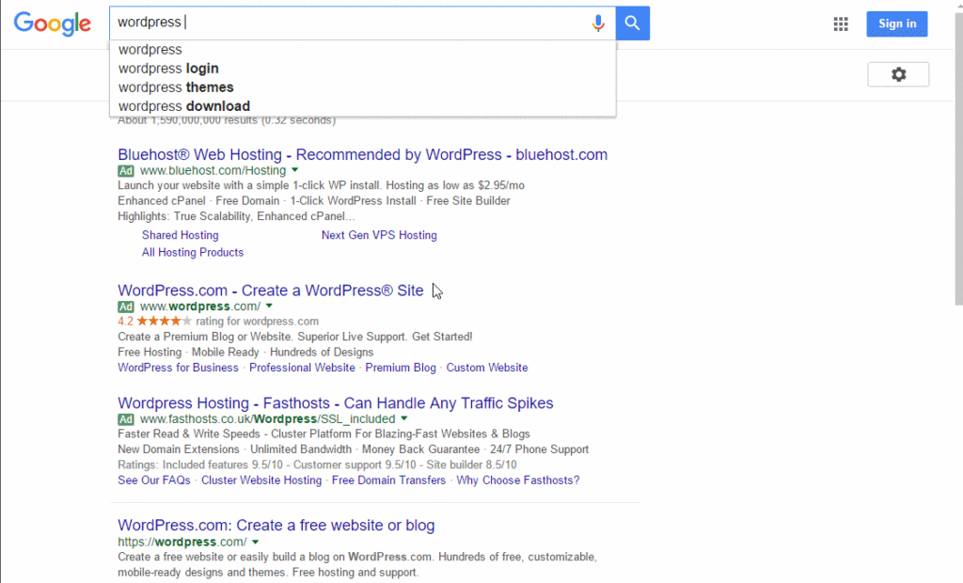Click the Sign in button
963x583 pixels.
tap(897, 24)
